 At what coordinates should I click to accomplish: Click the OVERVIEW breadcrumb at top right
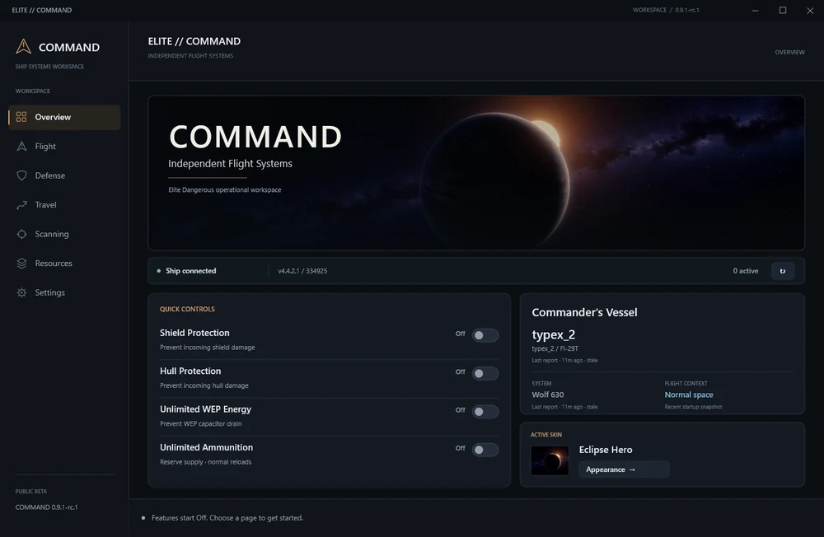[x=789, y=52]
